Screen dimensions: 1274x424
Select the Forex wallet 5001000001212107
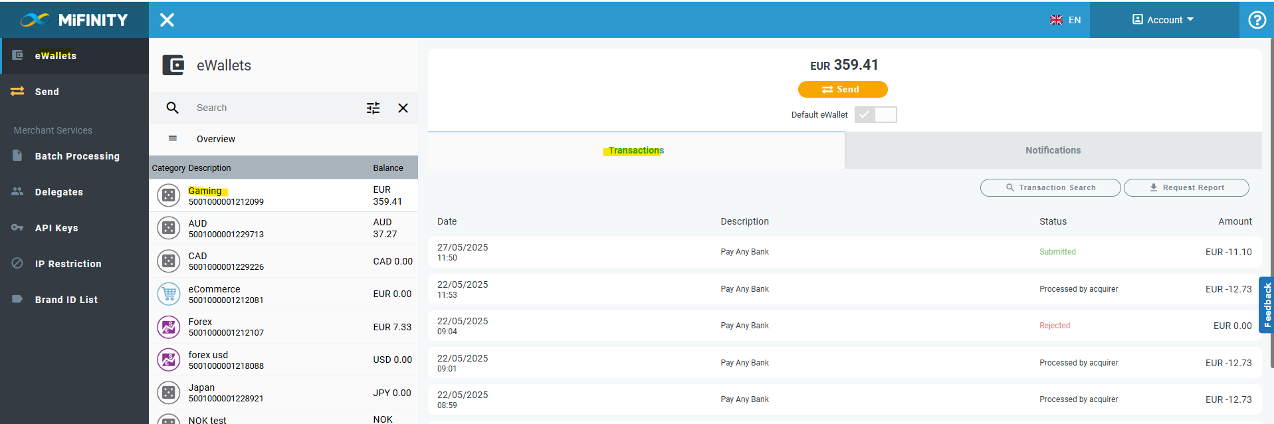coord(283,327)
